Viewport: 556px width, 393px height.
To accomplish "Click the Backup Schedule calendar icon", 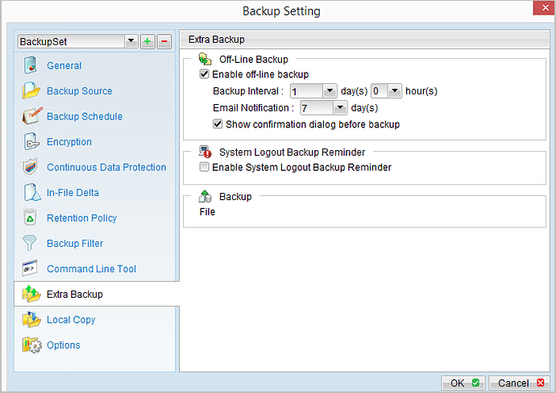I will pyautogui.click(x=31, y=116).
